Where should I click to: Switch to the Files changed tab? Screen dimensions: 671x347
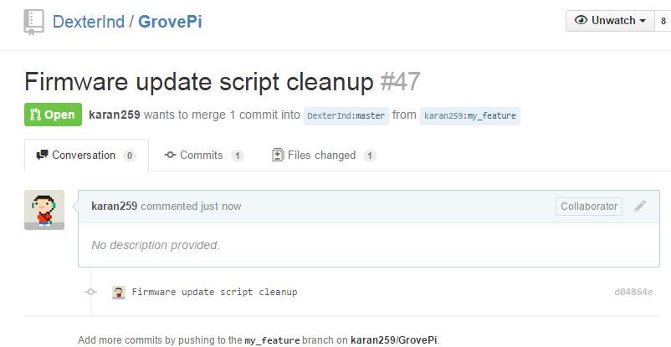324,155
